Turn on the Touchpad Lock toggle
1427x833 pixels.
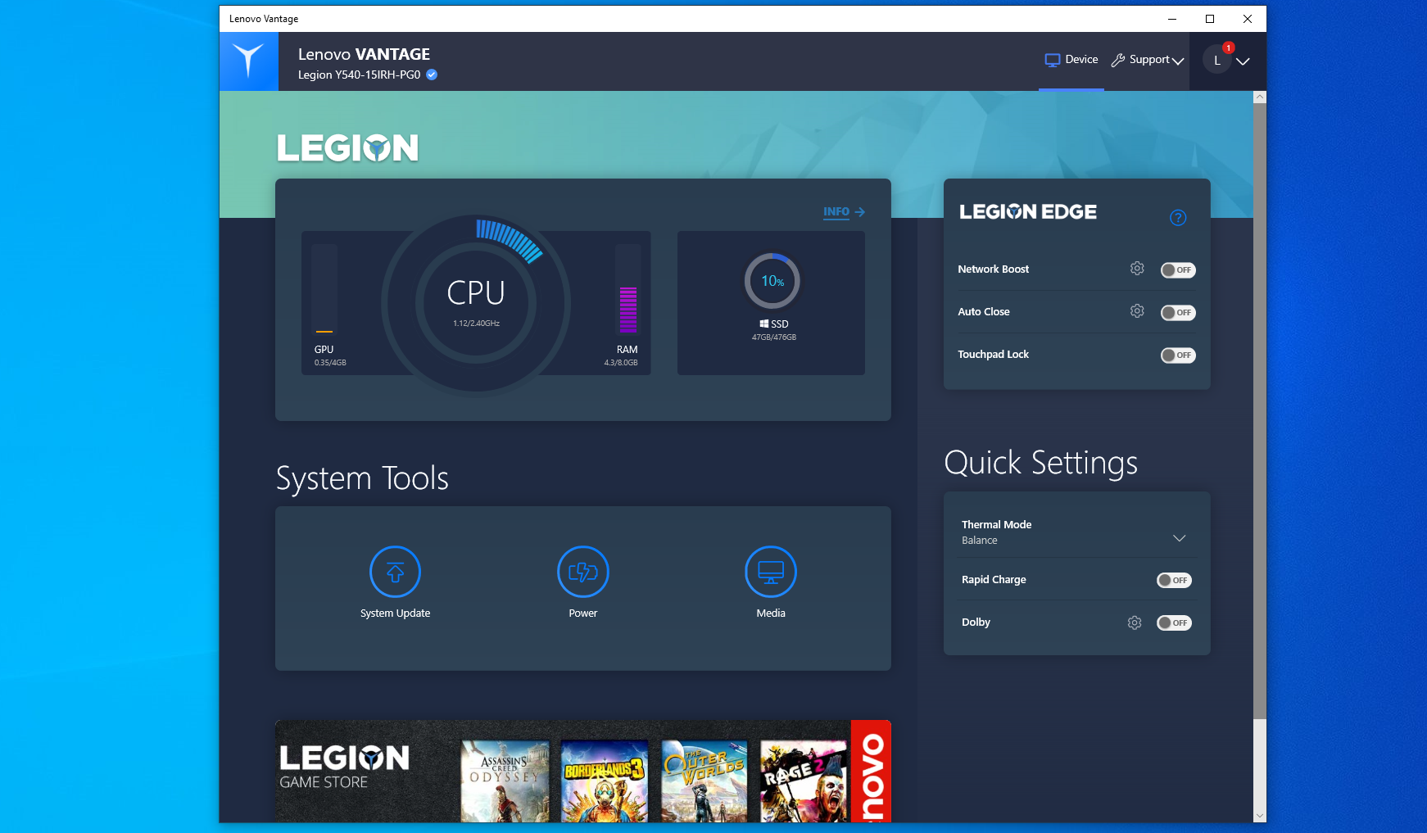(x=1178, y=355)
